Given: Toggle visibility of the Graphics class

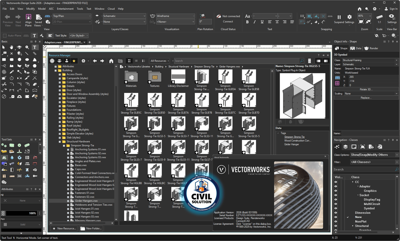Looking at the screenshot, I should [336, 191].
